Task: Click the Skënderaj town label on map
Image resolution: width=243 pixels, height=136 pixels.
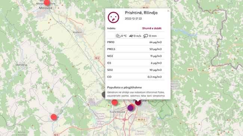Action: click(21, 65)
